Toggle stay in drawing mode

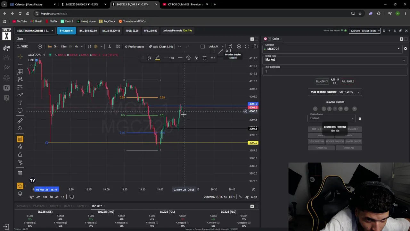(x=20, y=147)
